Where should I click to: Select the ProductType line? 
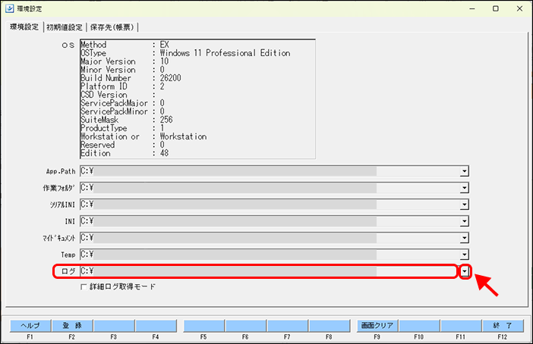(x=123, y=128)
